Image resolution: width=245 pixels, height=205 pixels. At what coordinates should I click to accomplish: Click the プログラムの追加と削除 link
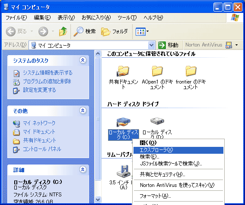47,81
